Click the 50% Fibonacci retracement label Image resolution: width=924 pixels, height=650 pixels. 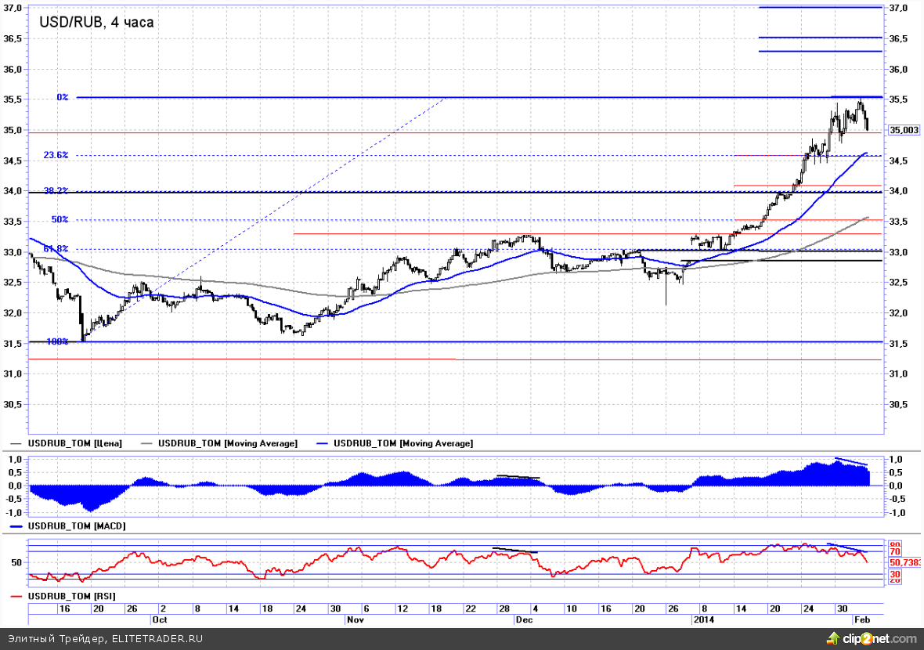[x=60, y=220]
